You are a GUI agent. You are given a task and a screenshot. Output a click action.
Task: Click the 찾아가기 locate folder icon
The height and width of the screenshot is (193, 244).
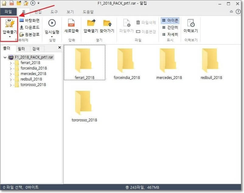(107, 23)
